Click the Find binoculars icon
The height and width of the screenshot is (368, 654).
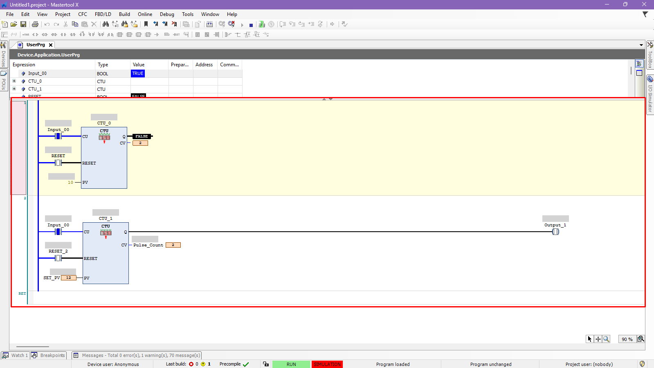click(106, 25)
